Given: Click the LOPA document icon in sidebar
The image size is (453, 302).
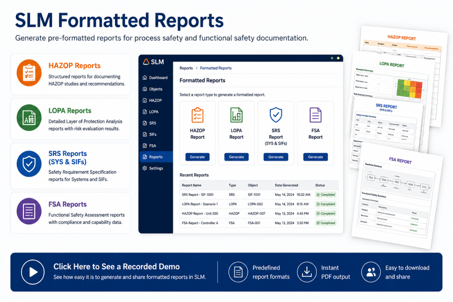Looking at the screenshot, I should tap(145, 111).
